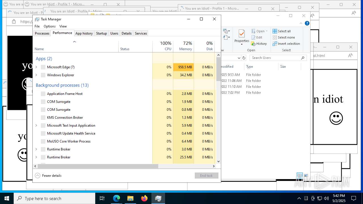Click the End task button
This screenshot has height=204, width=363.
(x=206, y=176)
